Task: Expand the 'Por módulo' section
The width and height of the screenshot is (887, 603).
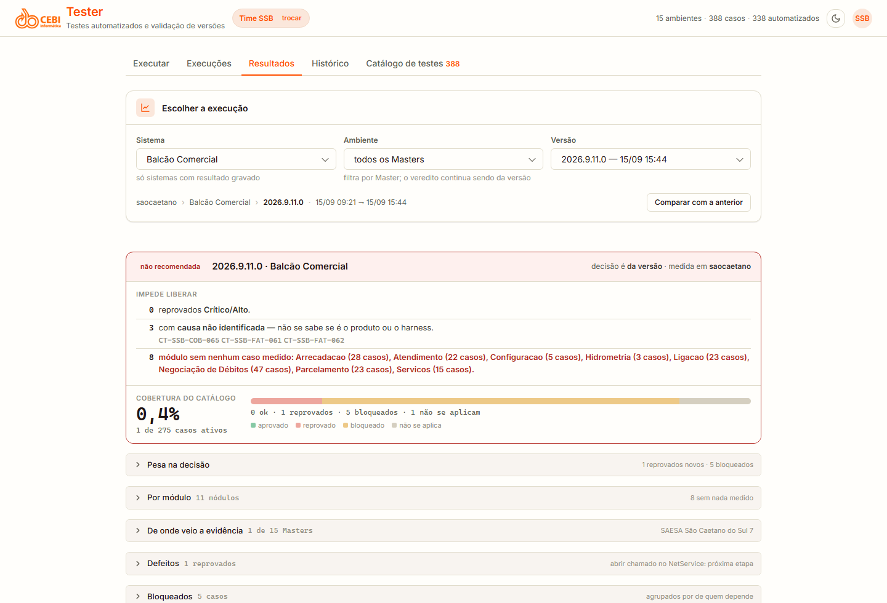Action: click(443, 498)
